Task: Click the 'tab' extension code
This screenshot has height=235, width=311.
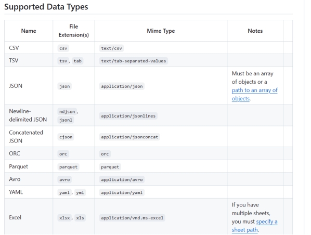Action: pos(77,61)
